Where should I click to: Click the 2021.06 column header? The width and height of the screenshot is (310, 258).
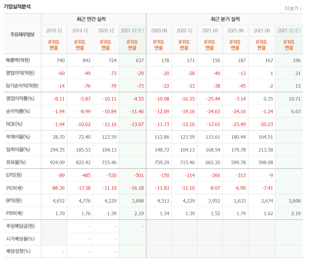point(236,31)
